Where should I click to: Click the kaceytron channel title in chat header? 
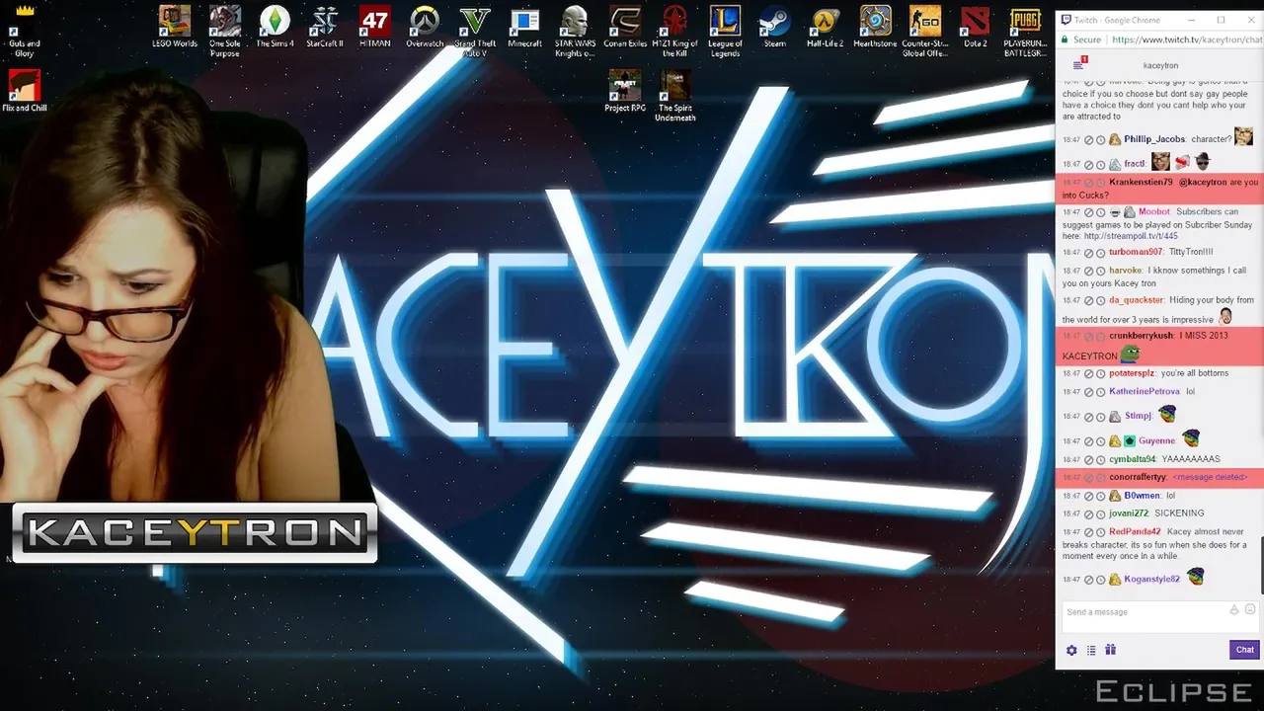1160,65
